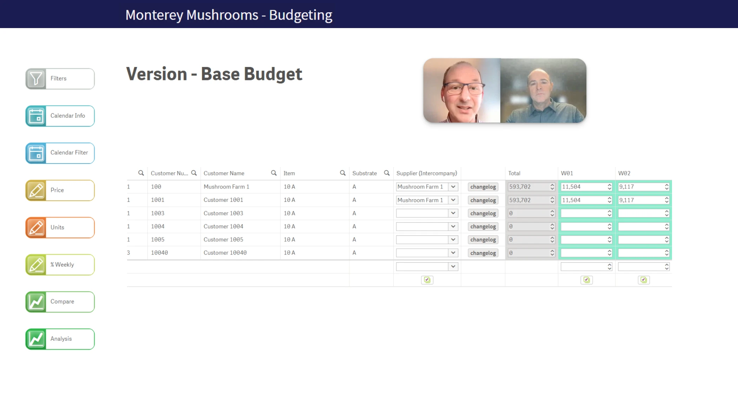Click the Customer Number column search icon
738x393 pixels.
click(194, 173)
